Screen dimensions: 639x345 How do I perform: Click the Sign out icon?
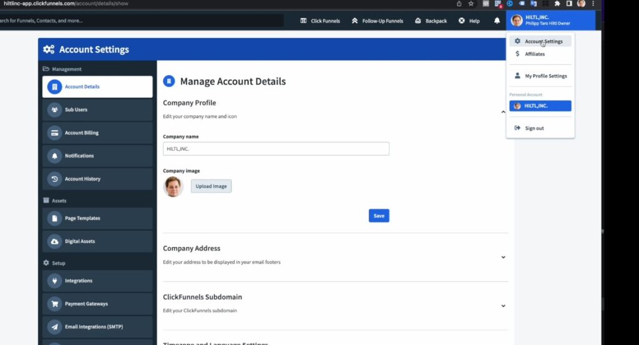coord(517,128)
